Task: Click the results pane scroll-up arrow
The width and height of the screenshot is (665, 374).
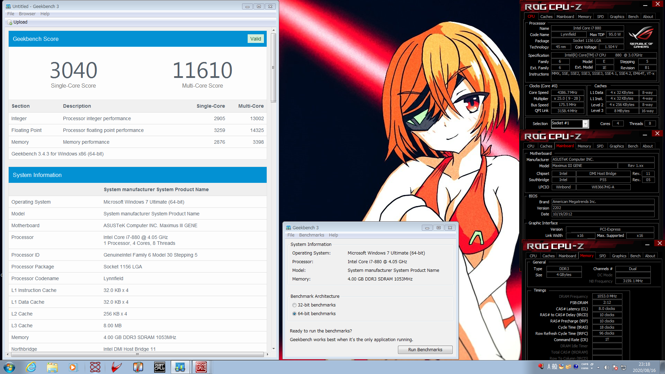Action: pos(274,30)
